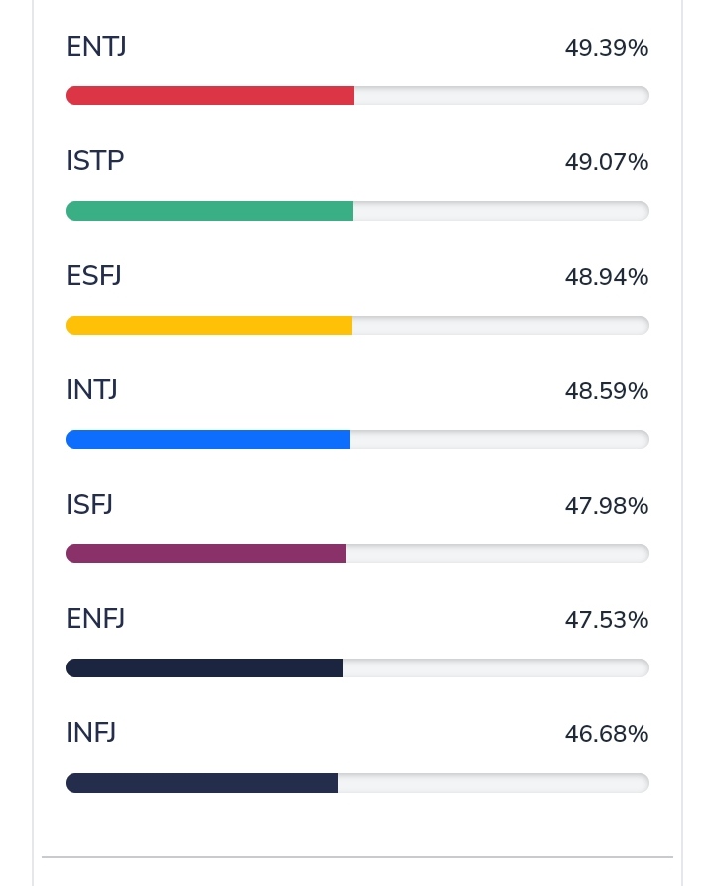This screenshot has width=715, height=886.
Task: Click the 48.94% value for ESFJ
Action: 607,277
